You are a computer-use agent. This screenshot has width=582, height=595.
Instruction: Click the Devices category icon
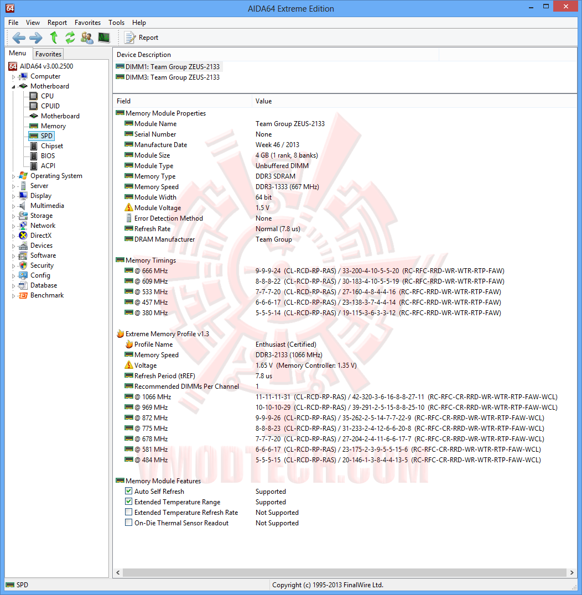23,246
